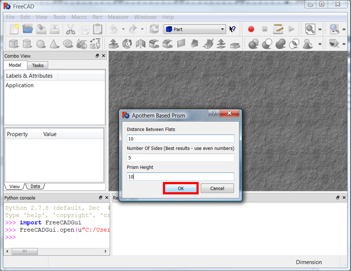Undock the Python console panel
Image resolution: width=351 pixels, height=271 pixels.
[x=101, y=198]
